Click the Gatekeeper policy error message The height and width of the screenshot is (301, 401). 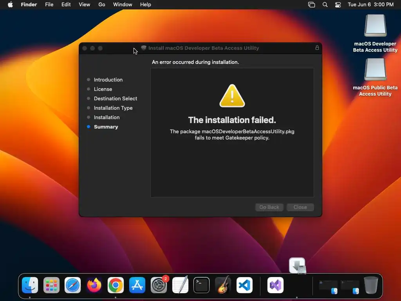click(232, 134)
